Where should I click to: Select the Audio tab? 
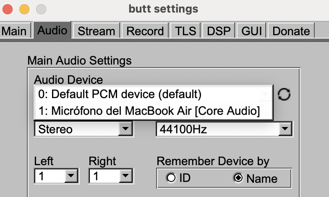point(52,31)
